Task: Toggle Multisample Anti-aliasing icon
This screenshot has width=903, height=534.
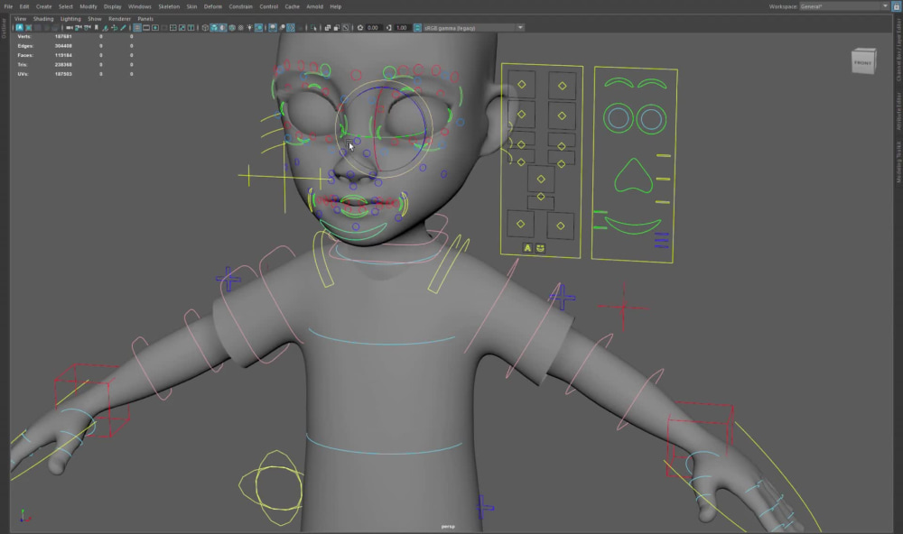Action: [x=292, y=28]
